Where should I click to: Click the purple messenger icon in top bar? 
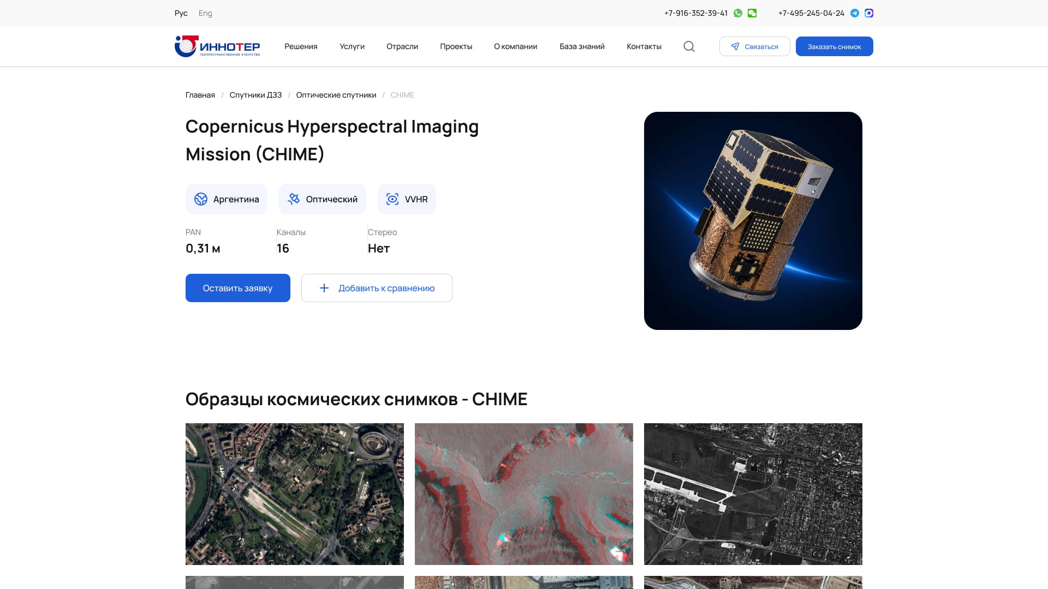point(869,13)
